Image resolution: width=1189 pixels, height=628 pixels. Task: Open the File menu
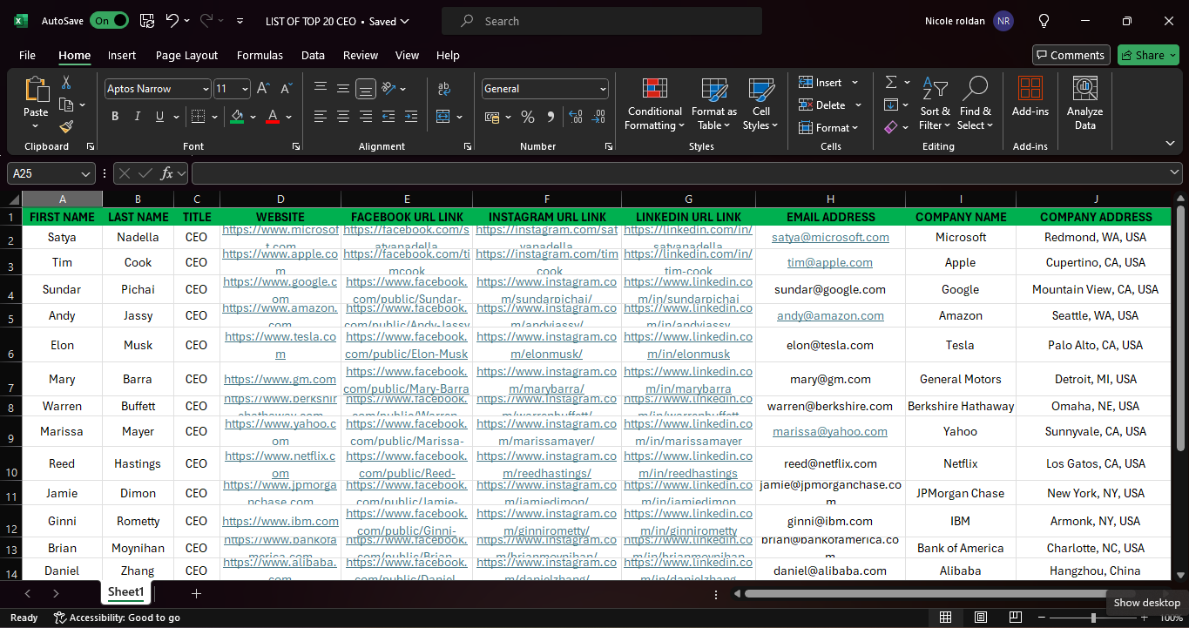point(27,55)
